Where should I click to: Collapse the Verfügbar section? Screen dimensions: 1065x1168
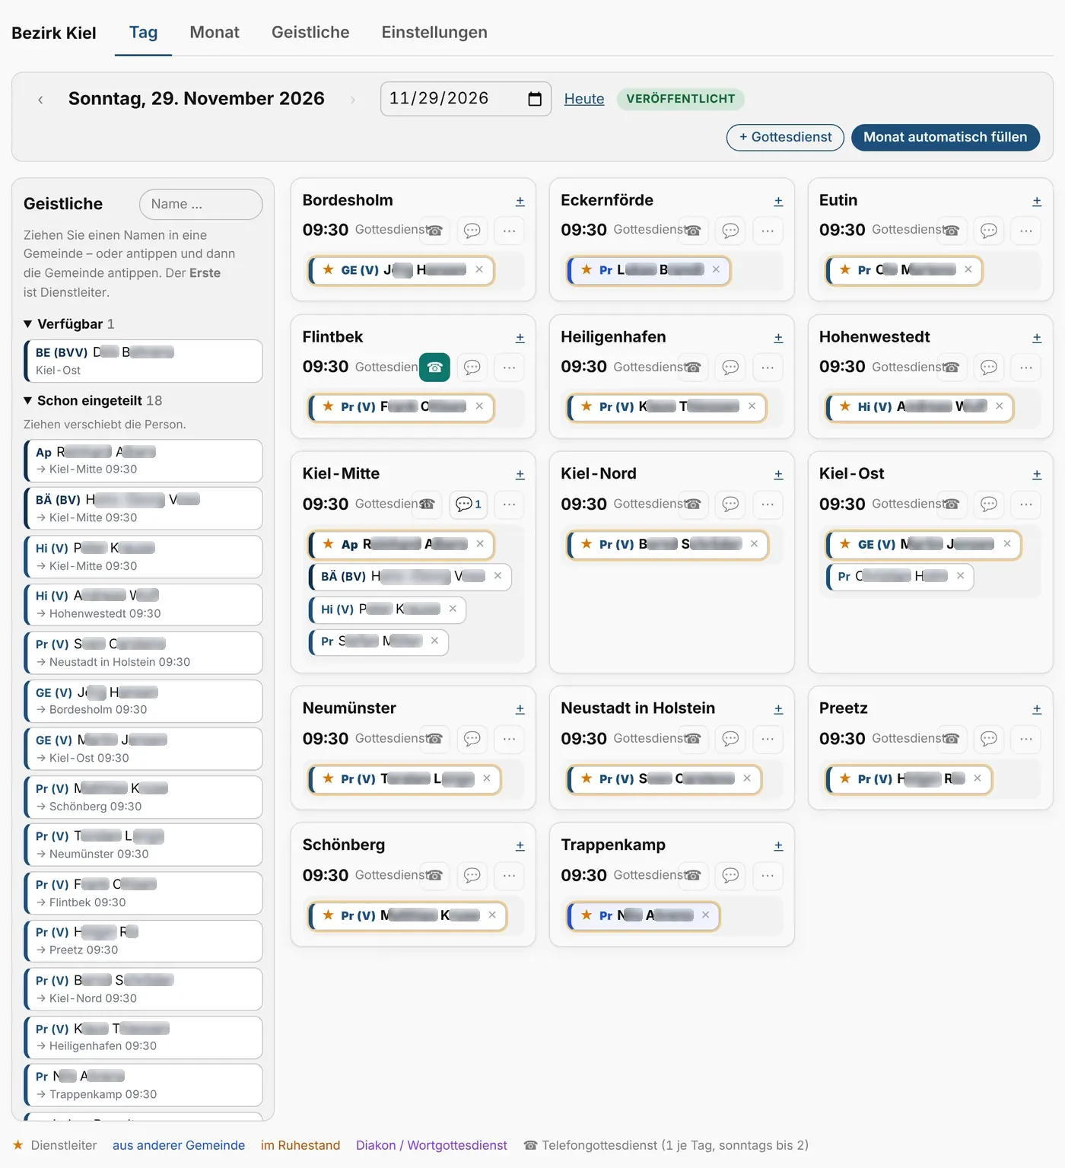pyautogui.click(x=69, y=324)
